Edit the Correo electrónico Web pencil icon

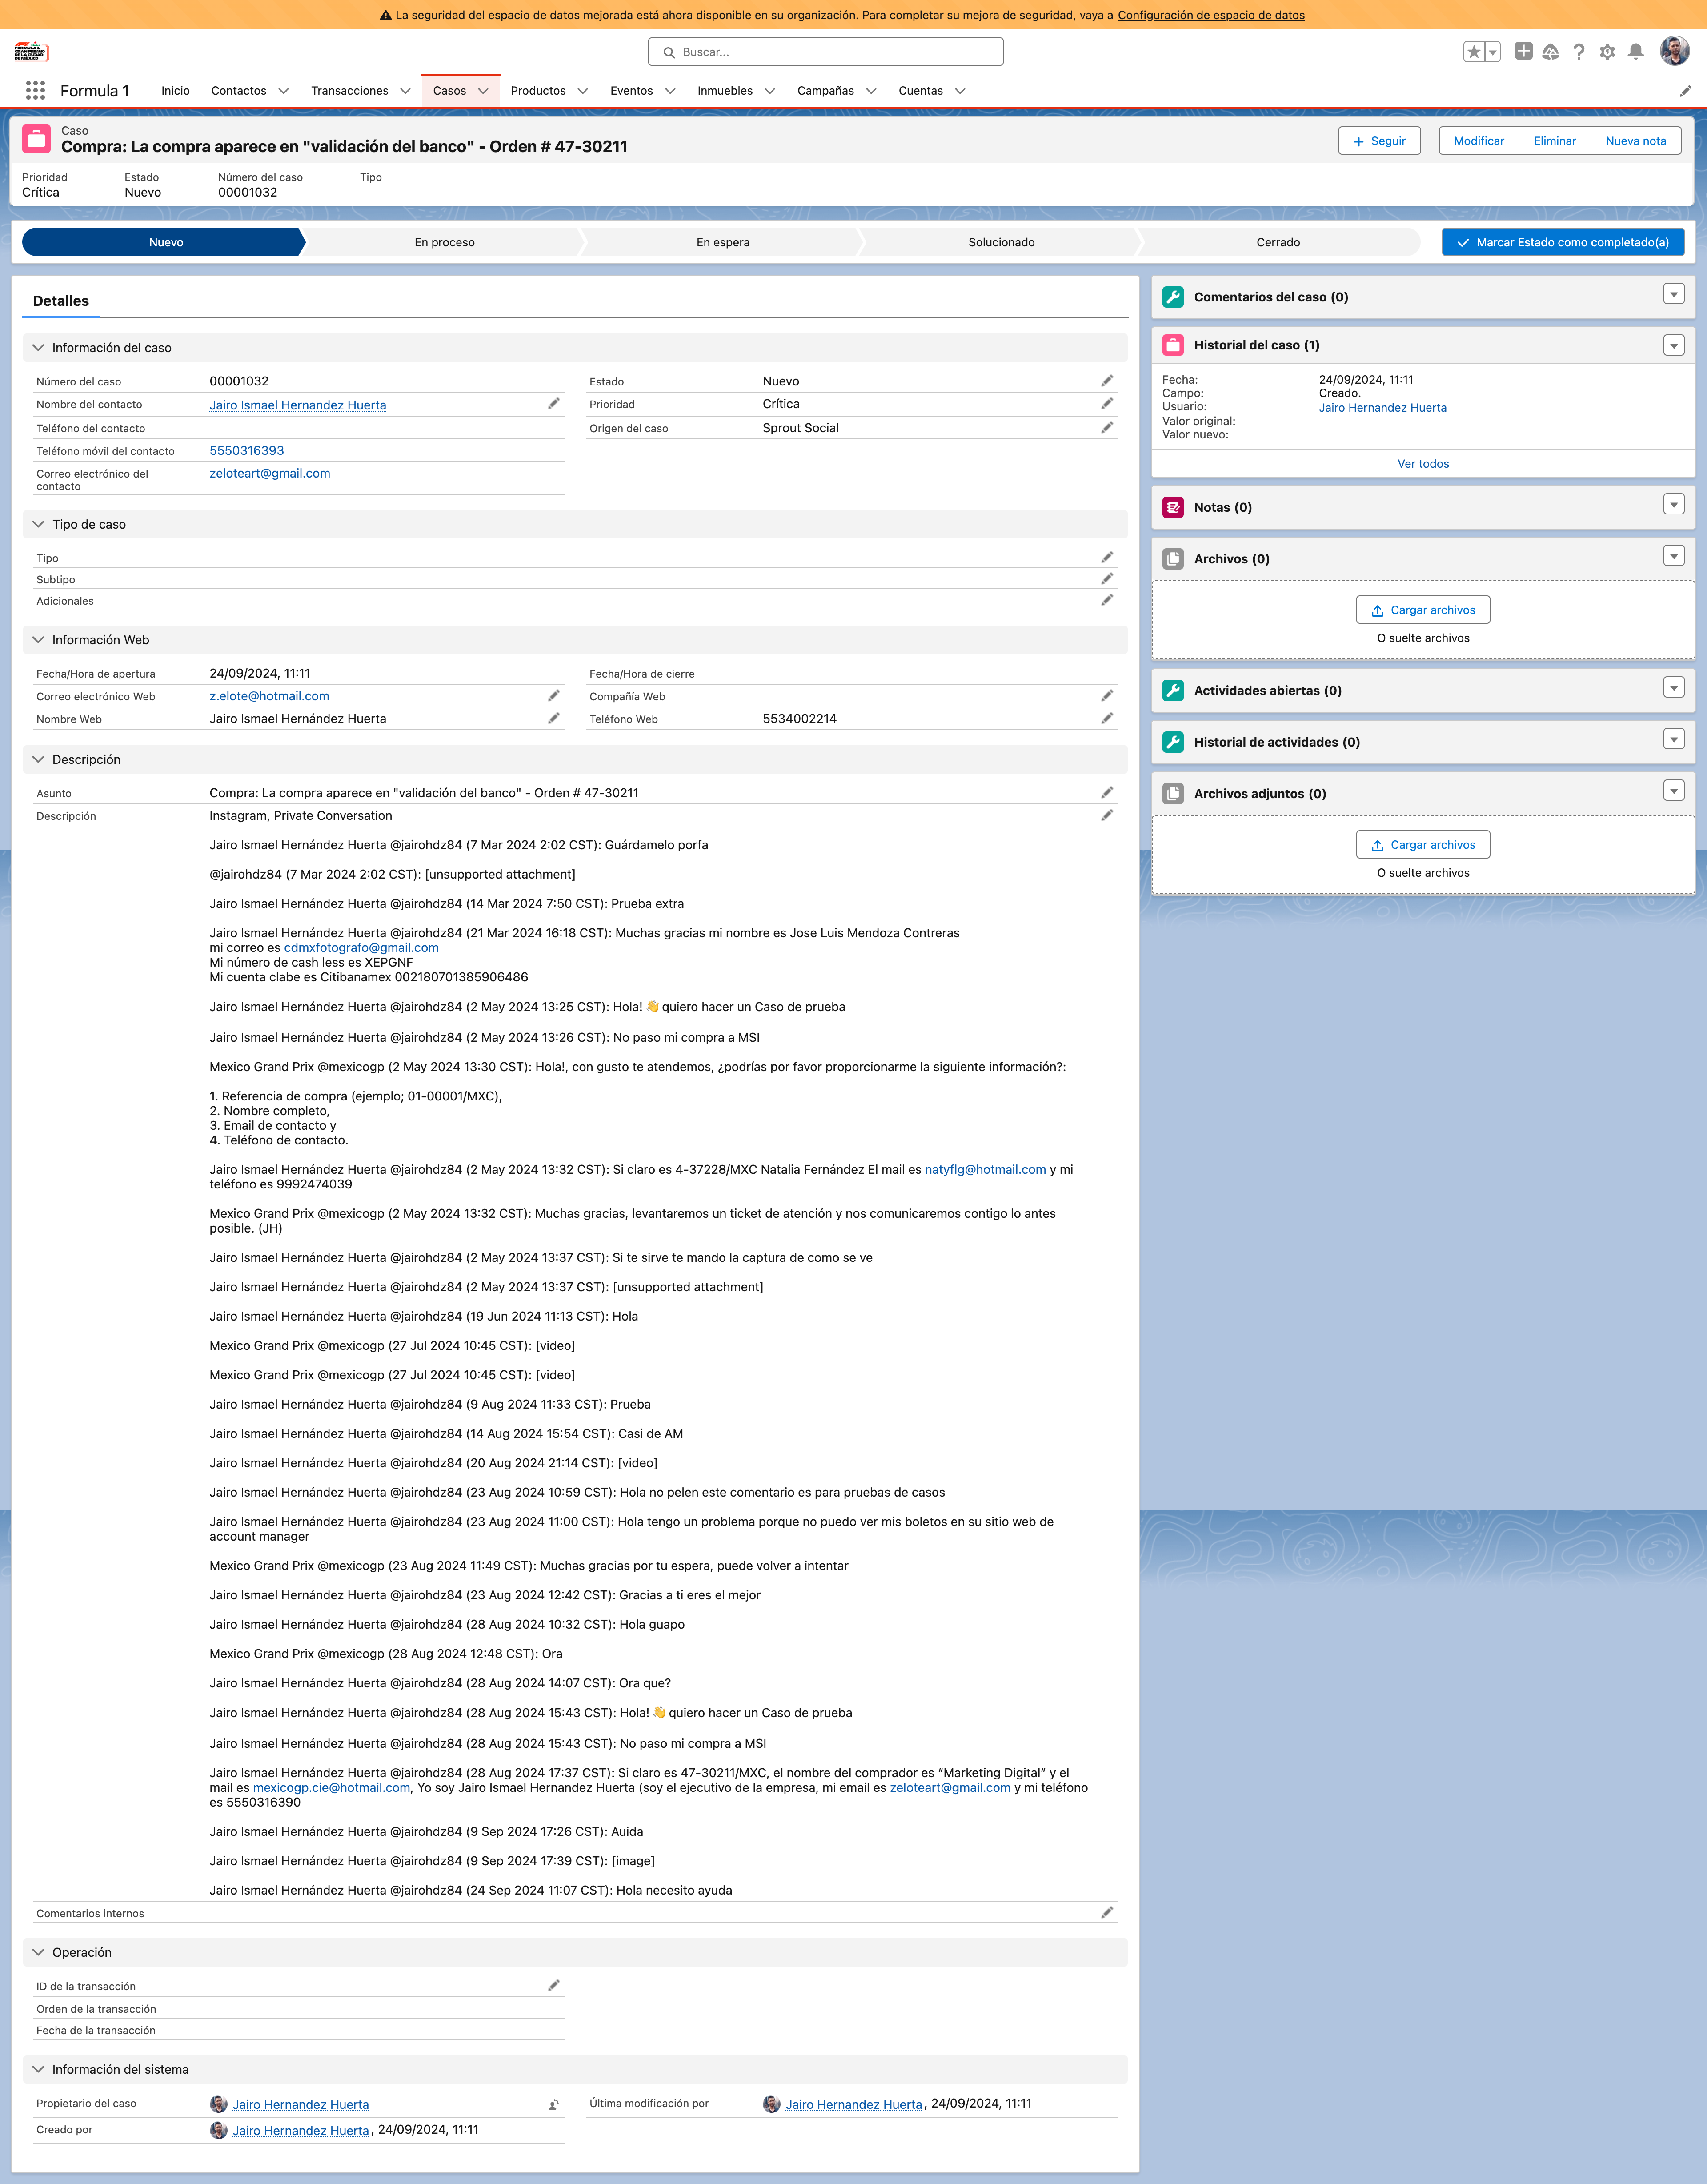554,696
